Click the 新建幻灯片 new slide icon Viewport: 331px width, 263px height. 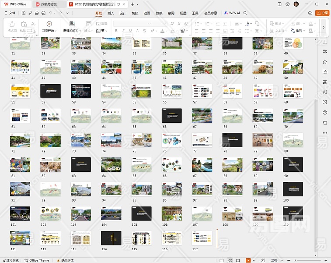(72, 24)
